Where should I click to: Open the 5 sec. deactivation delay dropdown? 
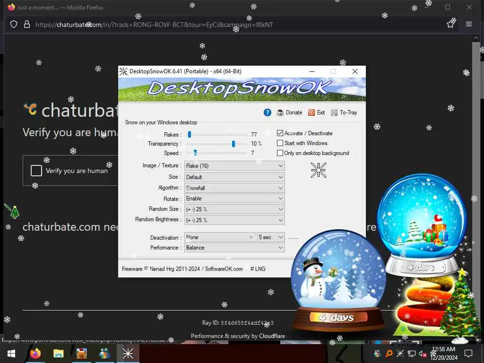click(271, 237)
